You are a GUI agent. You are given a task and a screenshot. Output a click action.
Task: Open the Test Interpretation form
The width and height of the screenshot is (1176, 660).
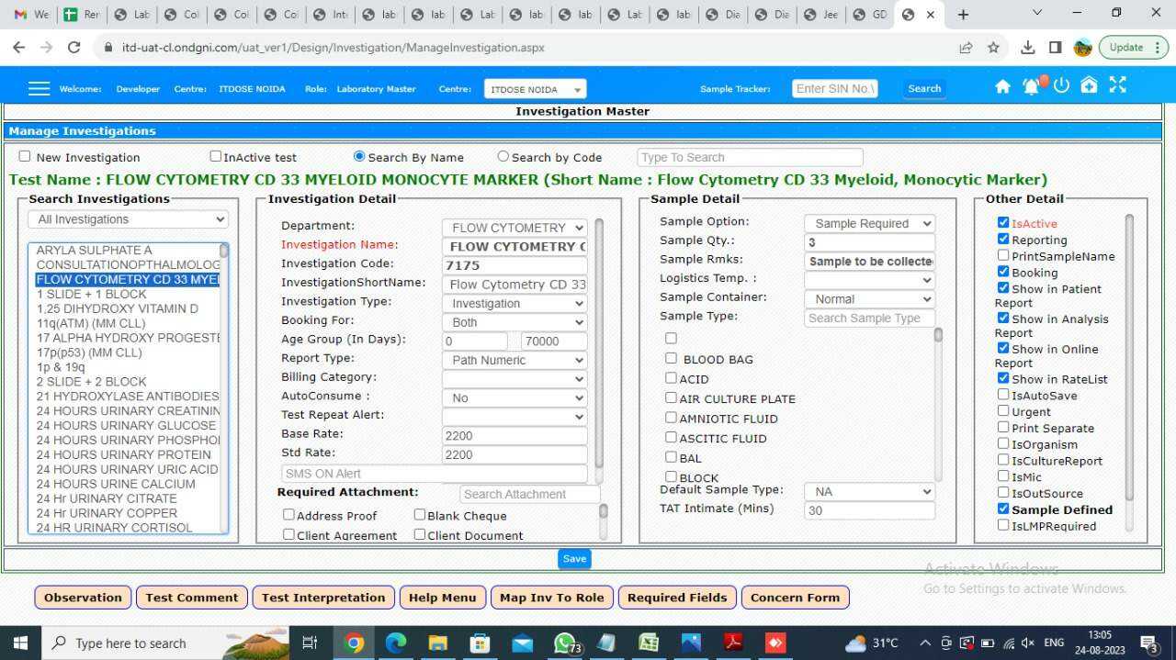(323, 597)
